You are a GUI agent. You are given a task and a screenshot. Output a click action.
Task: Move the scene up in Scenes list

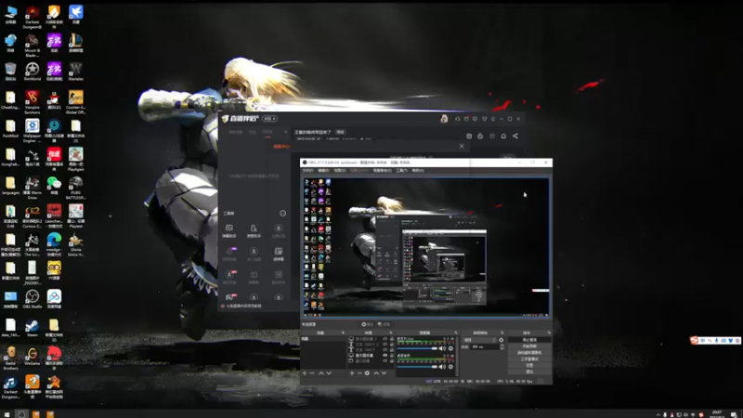(x=321, y=373)
